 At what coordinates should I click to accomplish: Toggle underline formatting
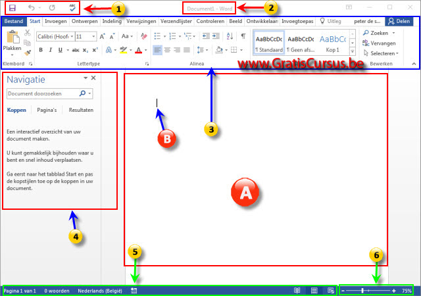(61, 50)
